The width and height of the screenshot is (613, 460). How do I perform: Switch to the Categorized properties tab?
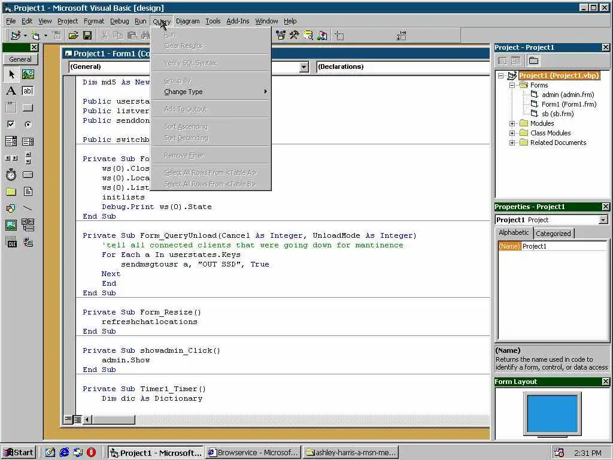point(553,234)
